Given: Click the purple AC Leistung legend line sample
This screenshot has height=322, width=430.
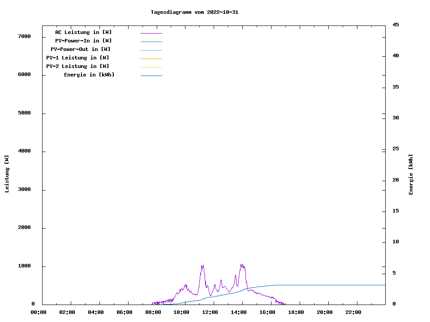Looking at the screenshot, I should tap(151, 33).
